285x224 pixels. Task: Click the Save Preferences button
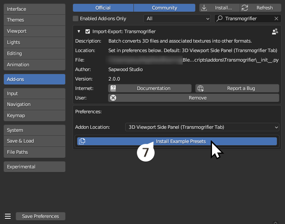40,216
